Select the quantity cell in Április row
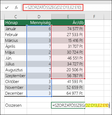Image resolution: width=112 pixels, height=115 pixels. [x=39, y=46]
